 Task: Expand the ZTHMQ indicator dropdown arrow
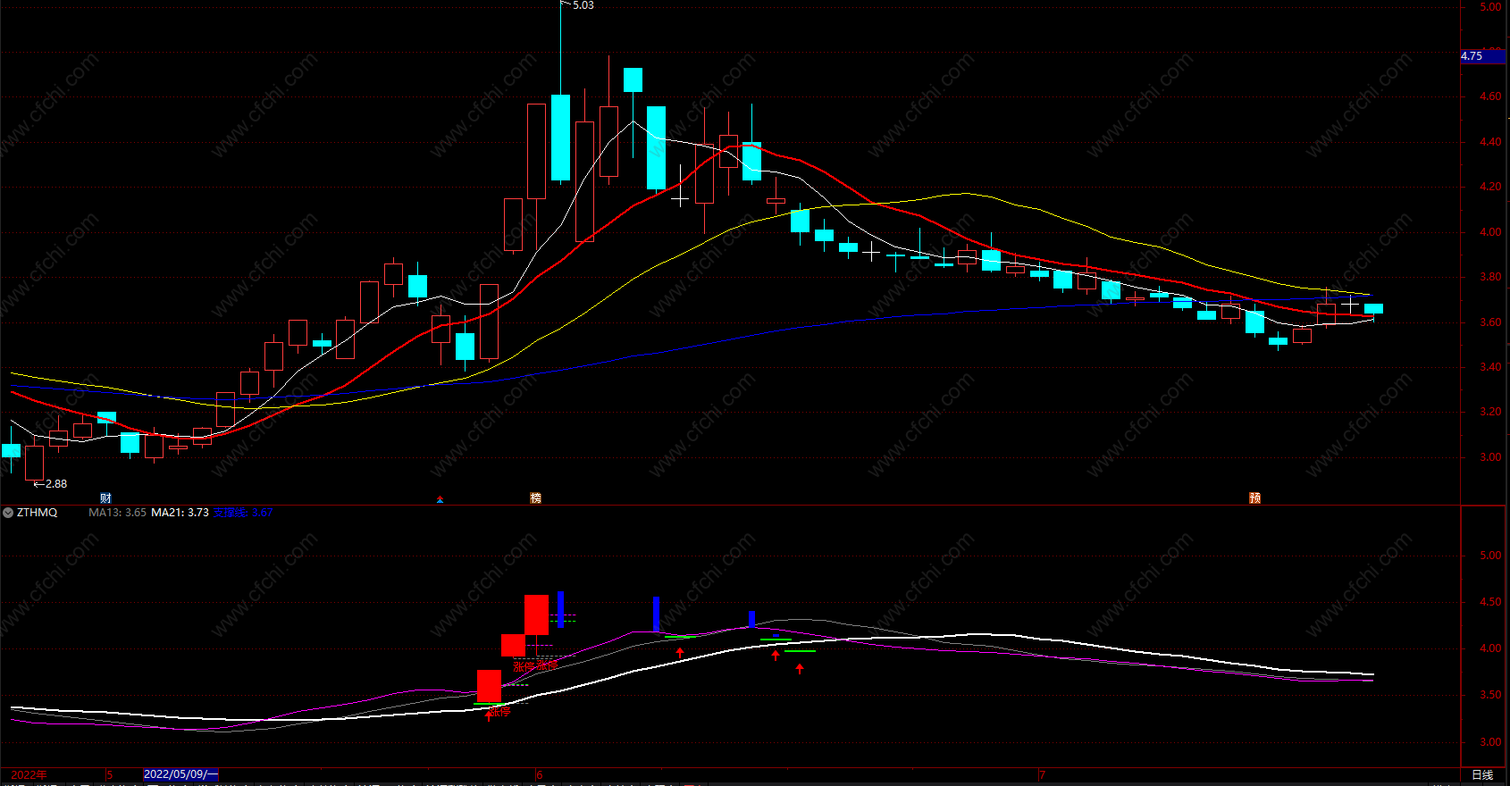tap(8, 513)
